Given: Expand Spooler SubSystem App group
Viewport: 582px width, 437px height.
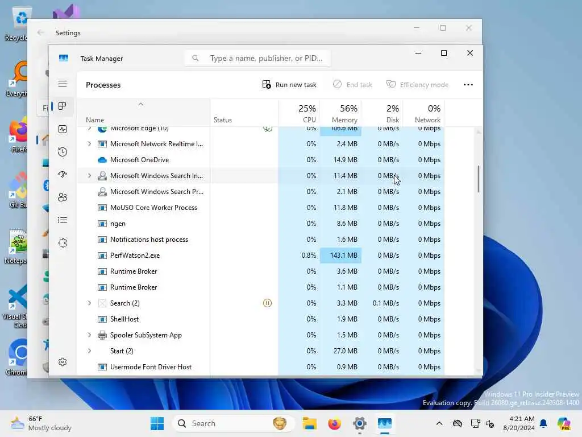Looking at the screenshot, I should point(89,335).
